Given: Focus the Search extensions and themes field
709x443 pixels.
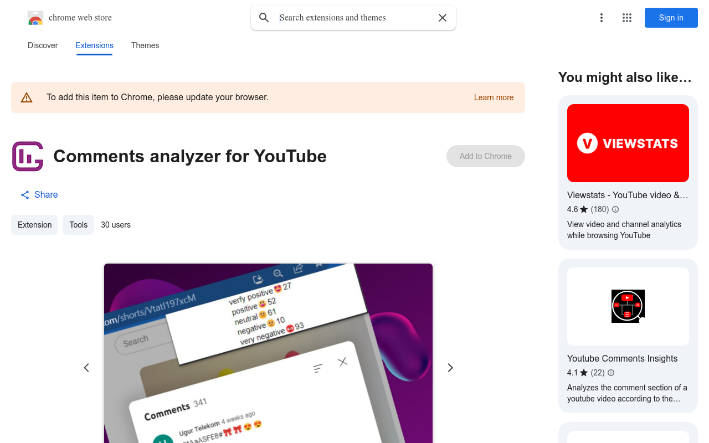Looking at the screenshot, I should tap(353, 18).
